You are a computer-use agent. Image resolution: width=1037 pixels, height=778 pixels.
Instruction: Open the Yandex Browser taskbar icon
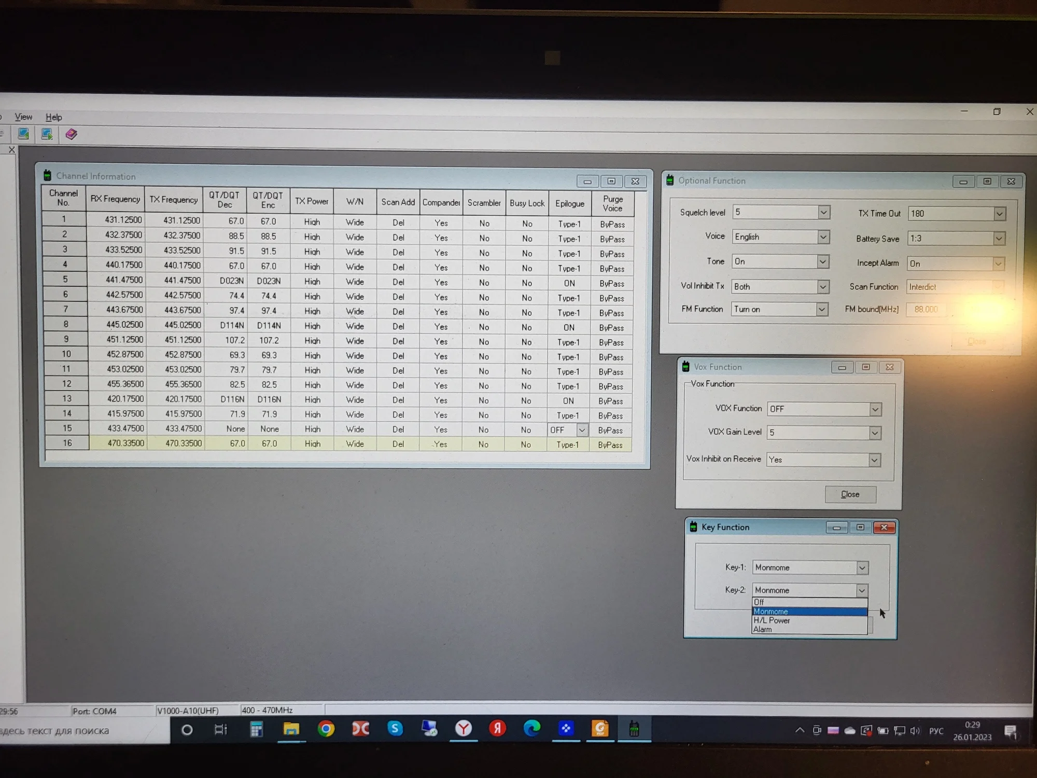[463, 729]
